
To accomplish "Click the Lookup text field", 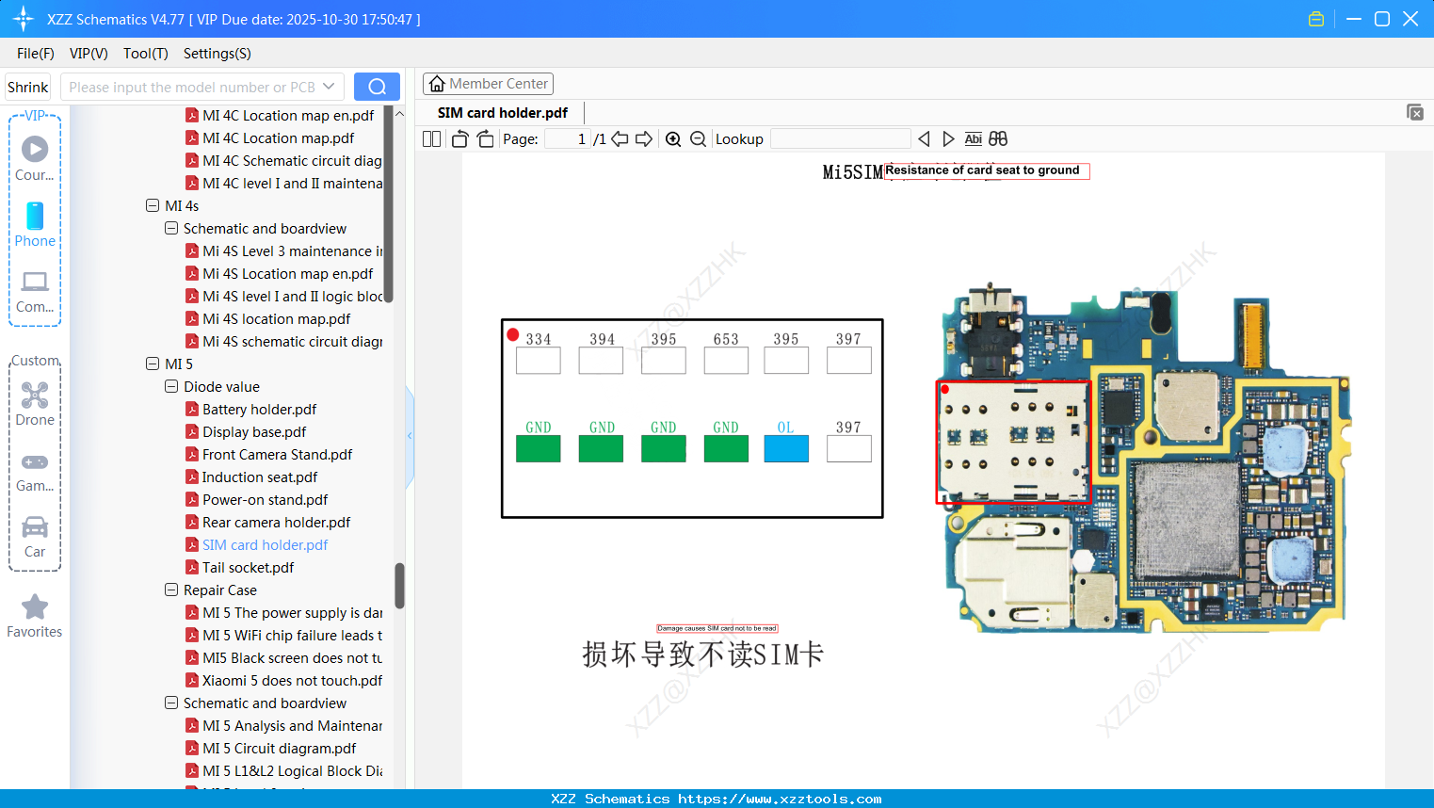I will coord(841,139).
